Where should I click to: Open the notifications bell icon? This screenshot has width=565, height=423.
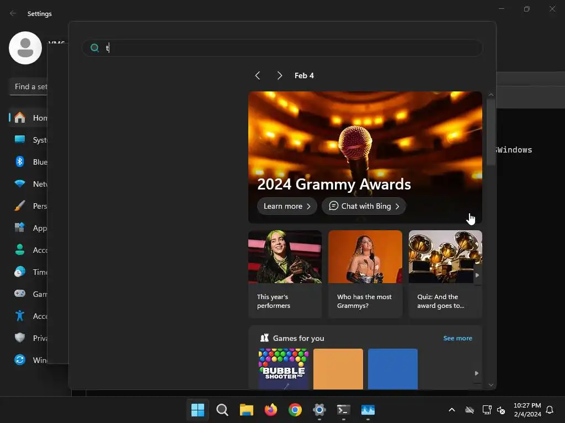pos(550,410)
